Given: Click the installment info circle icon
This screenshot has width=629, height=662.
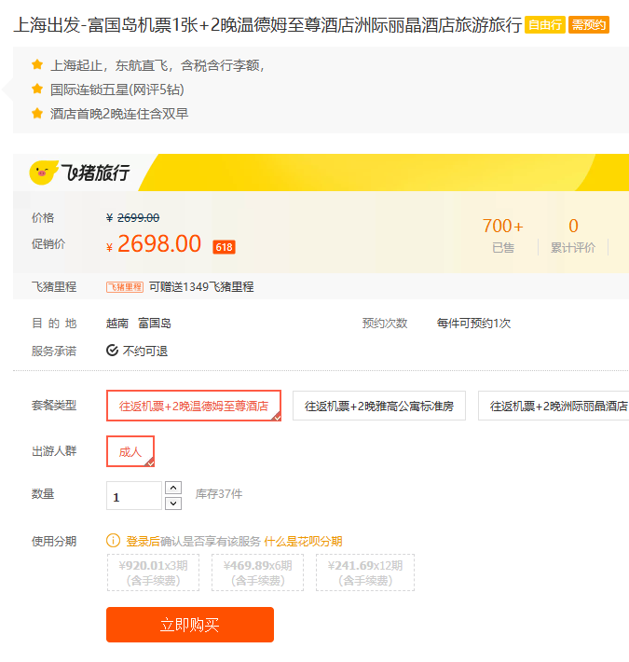Looking at the screenshot, I should tap(113, 541).
